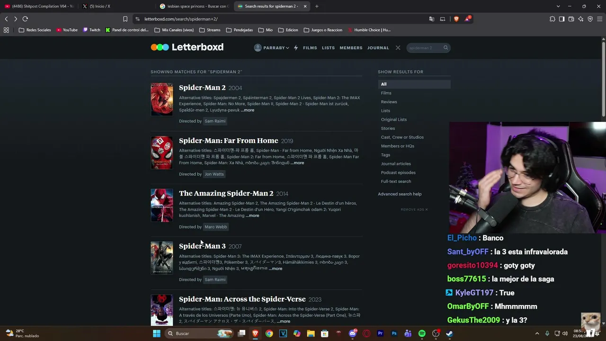
Task: Open the Leo AI sparkle icon
Action: pos(580,19)
